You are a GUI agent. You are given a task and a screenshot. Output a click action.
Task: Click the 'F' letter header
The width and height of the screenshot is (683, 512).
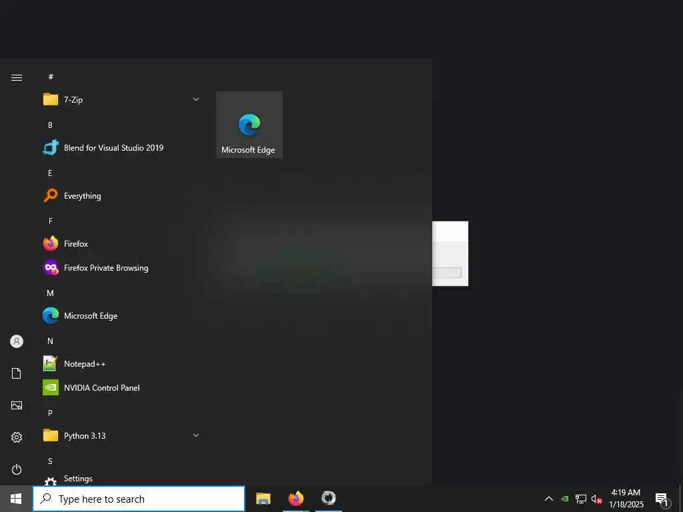pyautogui.click(x=50, y=221)
